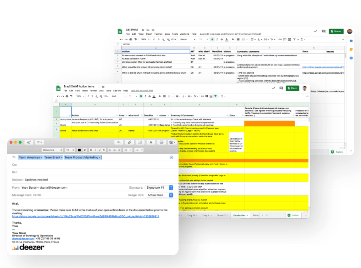Screen dimensions: 361x268
Task: Open the Format menu in DE SWAT
Action: pos(159,34)
